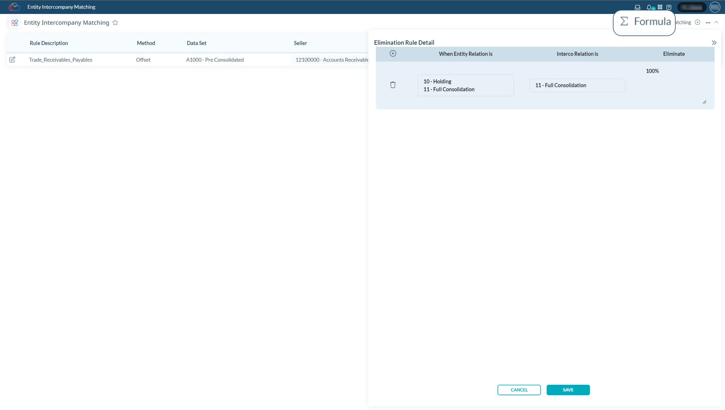Screen dimensions: 725x410
Task: Collapse the page with the chevron up arrow
Action: (717, 22)
